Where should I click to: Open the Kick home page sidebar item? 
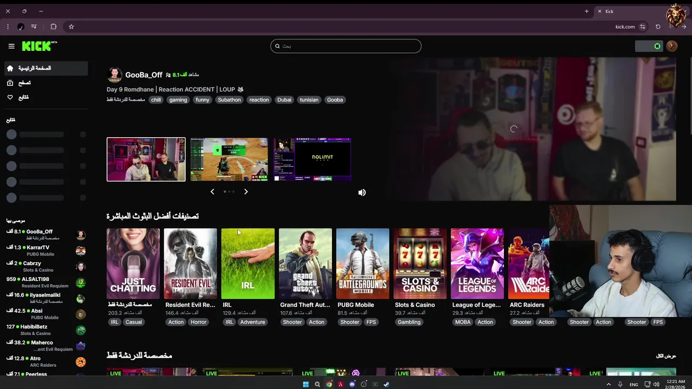click(46, 68)
